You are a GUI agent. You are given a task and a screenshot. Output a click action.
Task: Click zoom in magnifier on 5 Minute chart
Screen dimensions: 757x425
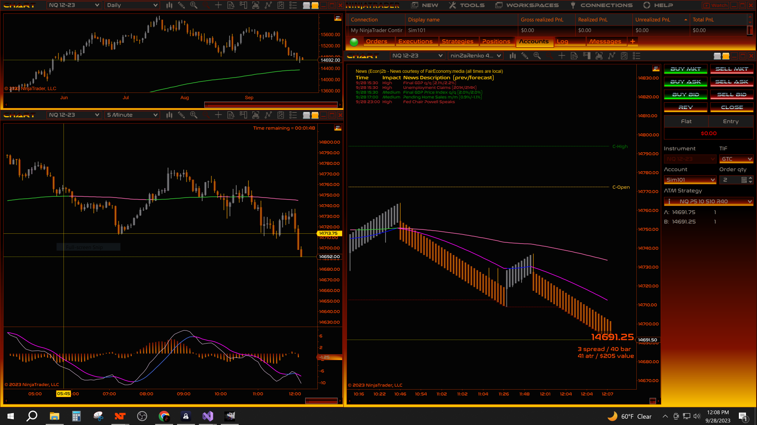pos(194,115)
